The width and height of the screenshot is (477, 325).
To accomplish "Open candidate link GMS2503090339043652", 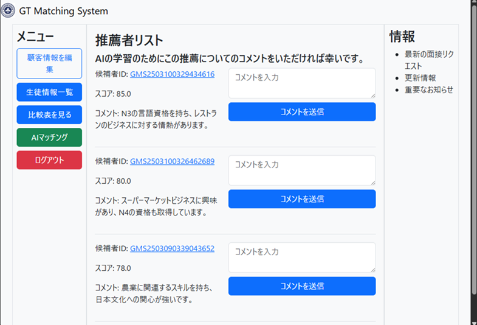I will click(172, 248).
